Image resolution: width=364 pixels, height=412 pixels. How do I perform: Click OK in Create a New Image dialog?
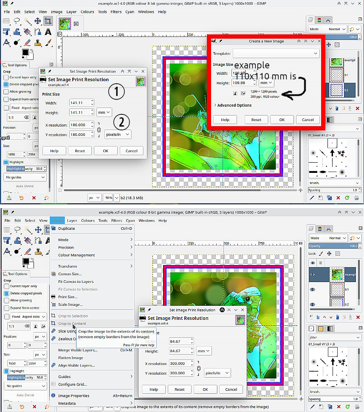[x=282, y=120]
